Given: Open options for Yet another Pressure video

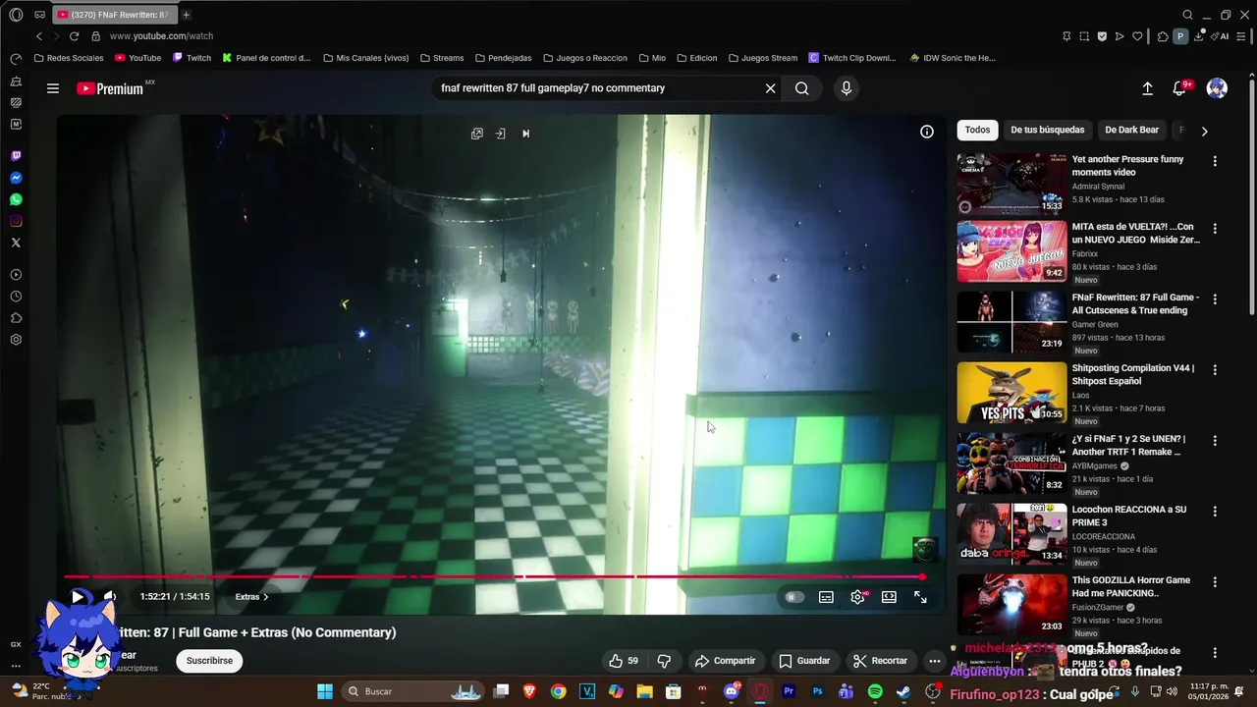Looking at the screenshot, I should [1215, 161].
